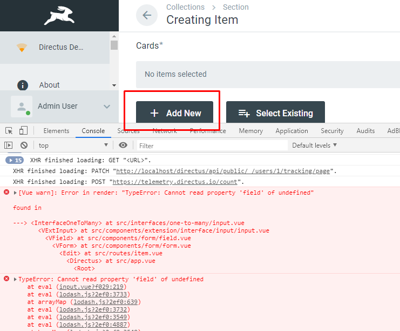Switch to the Security tab
This screenshot has width=400, height=331.
[x=332, y=131]
